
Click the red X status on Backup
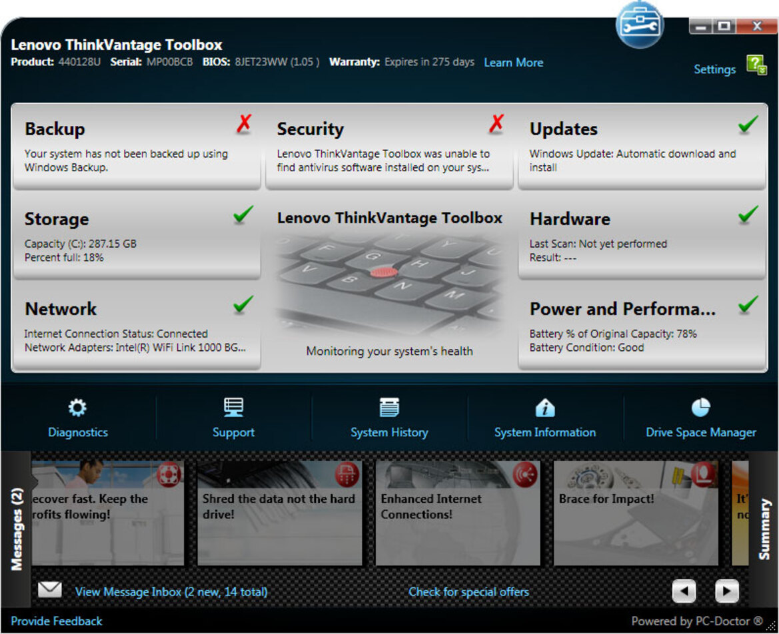click(x=243, y=124)
